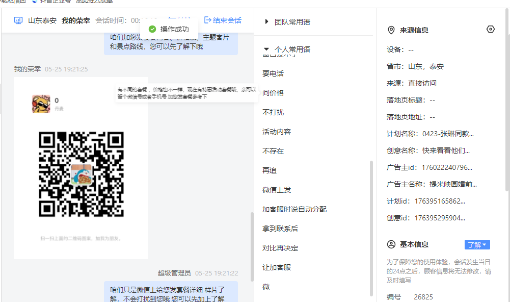Click the 落地页地址 row
The image size is (510, 302).
click(411, 117)
